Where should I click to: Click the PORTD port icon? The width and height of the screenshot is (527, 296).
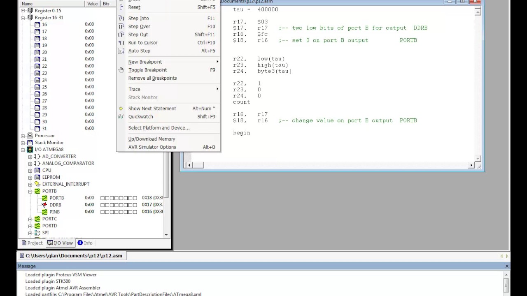37,226
